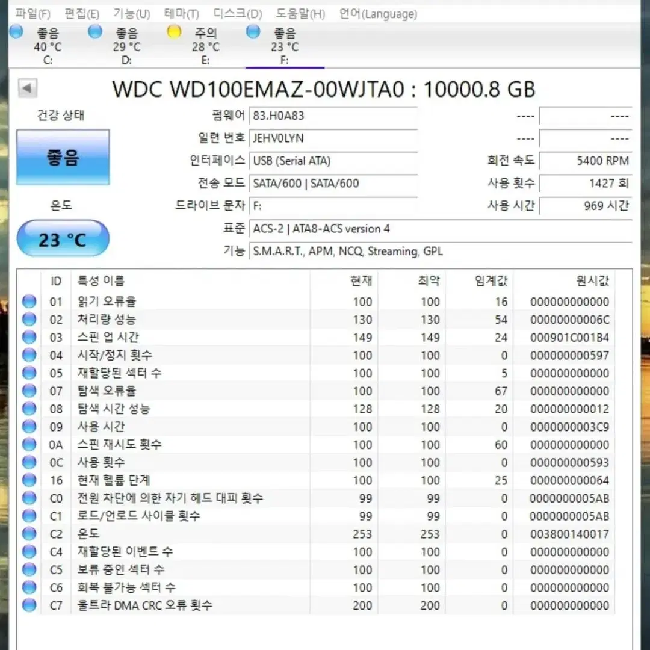650x650 pixels.
Task: Click status icon of row C7 울트라 DMA CRC
Action: 29,605
